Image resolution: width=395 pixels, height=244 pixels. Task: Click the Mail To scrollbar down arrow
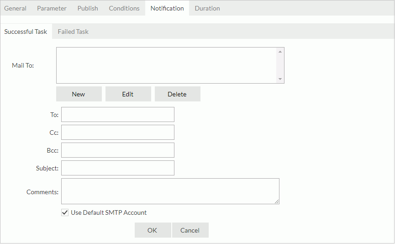(x=280, y=79)
